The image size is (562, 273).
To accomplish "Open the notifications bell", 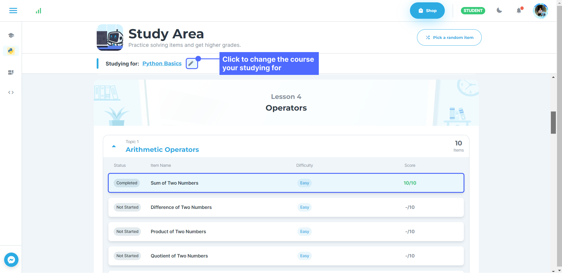I will tap(519, 11).
